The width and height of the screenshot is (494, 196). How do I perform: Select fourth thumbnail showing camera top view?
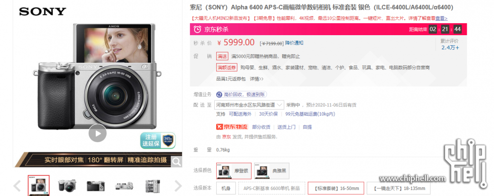(124, 185)
